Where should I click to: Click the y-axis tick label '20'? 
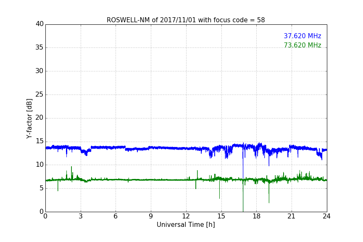click(39, 118)
